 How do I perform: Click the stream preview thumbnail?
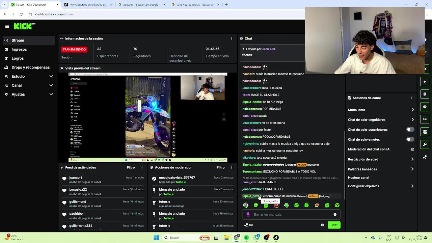click(148, 117)
